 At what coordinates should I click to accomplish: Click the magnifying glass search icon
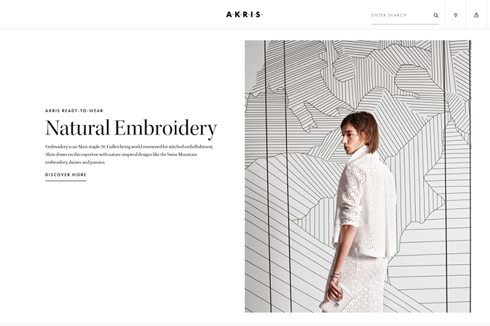point(436,15)
